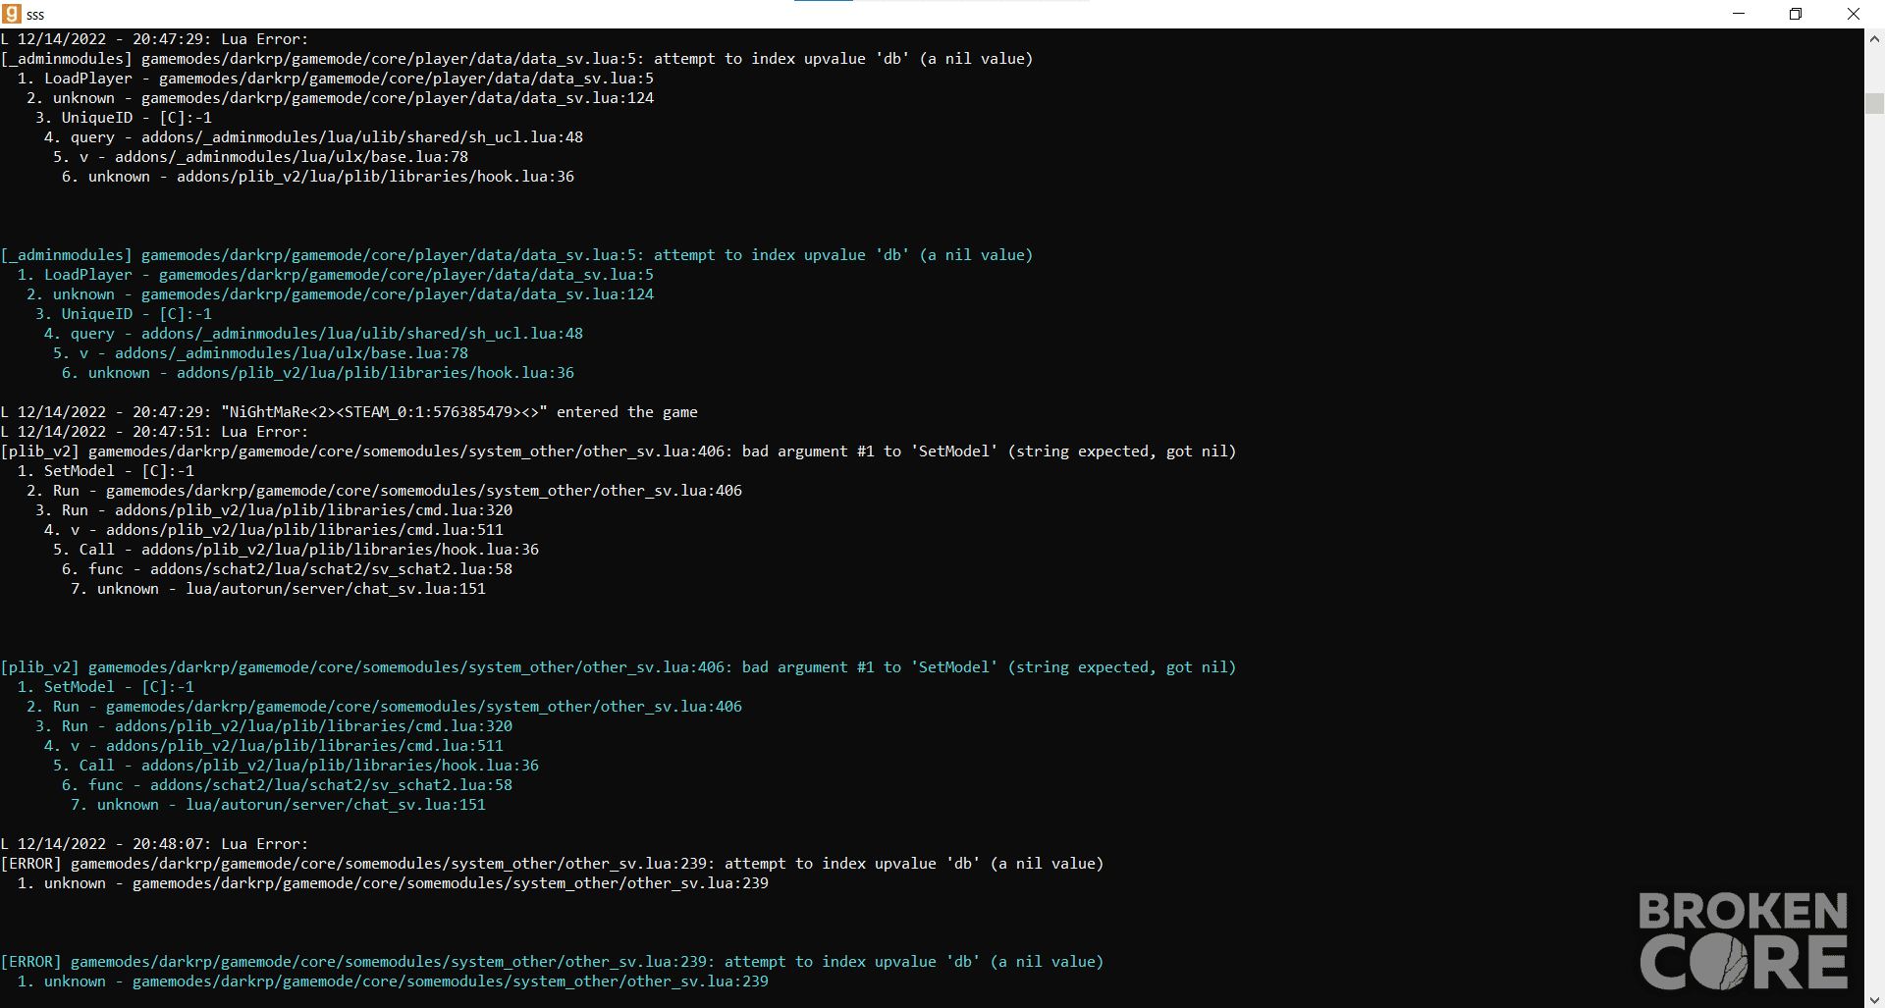Click white '5. v' ulx/base.lua:78 line
1885x1008 pixels.
(x=260, y=157)
